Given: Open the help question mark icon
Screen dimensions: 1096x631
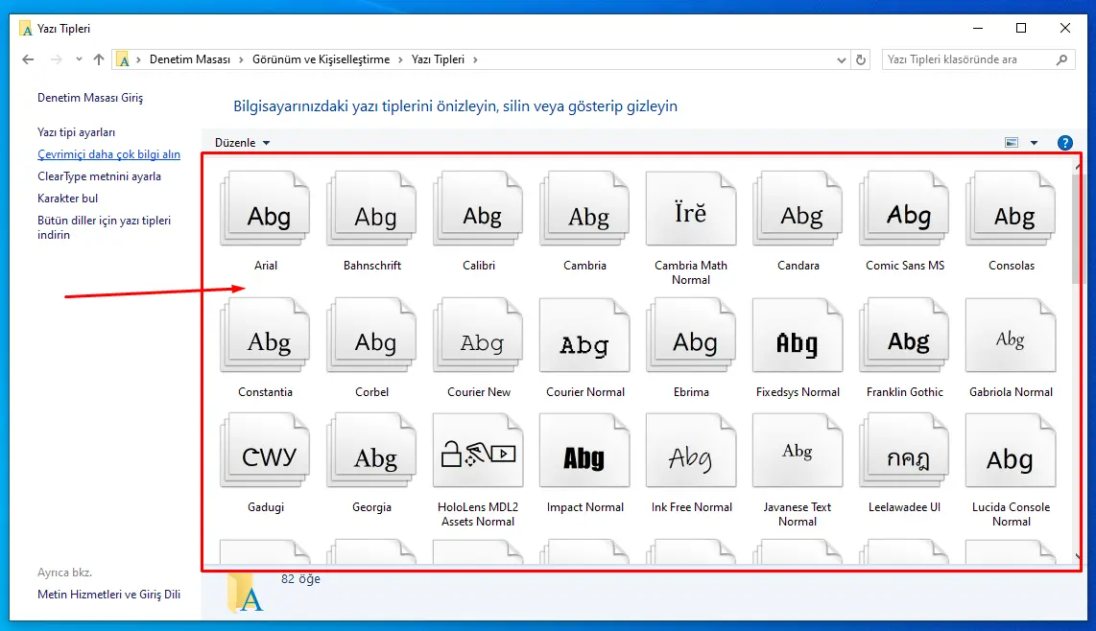Looking at the screenshot, I should [1064, 143].
